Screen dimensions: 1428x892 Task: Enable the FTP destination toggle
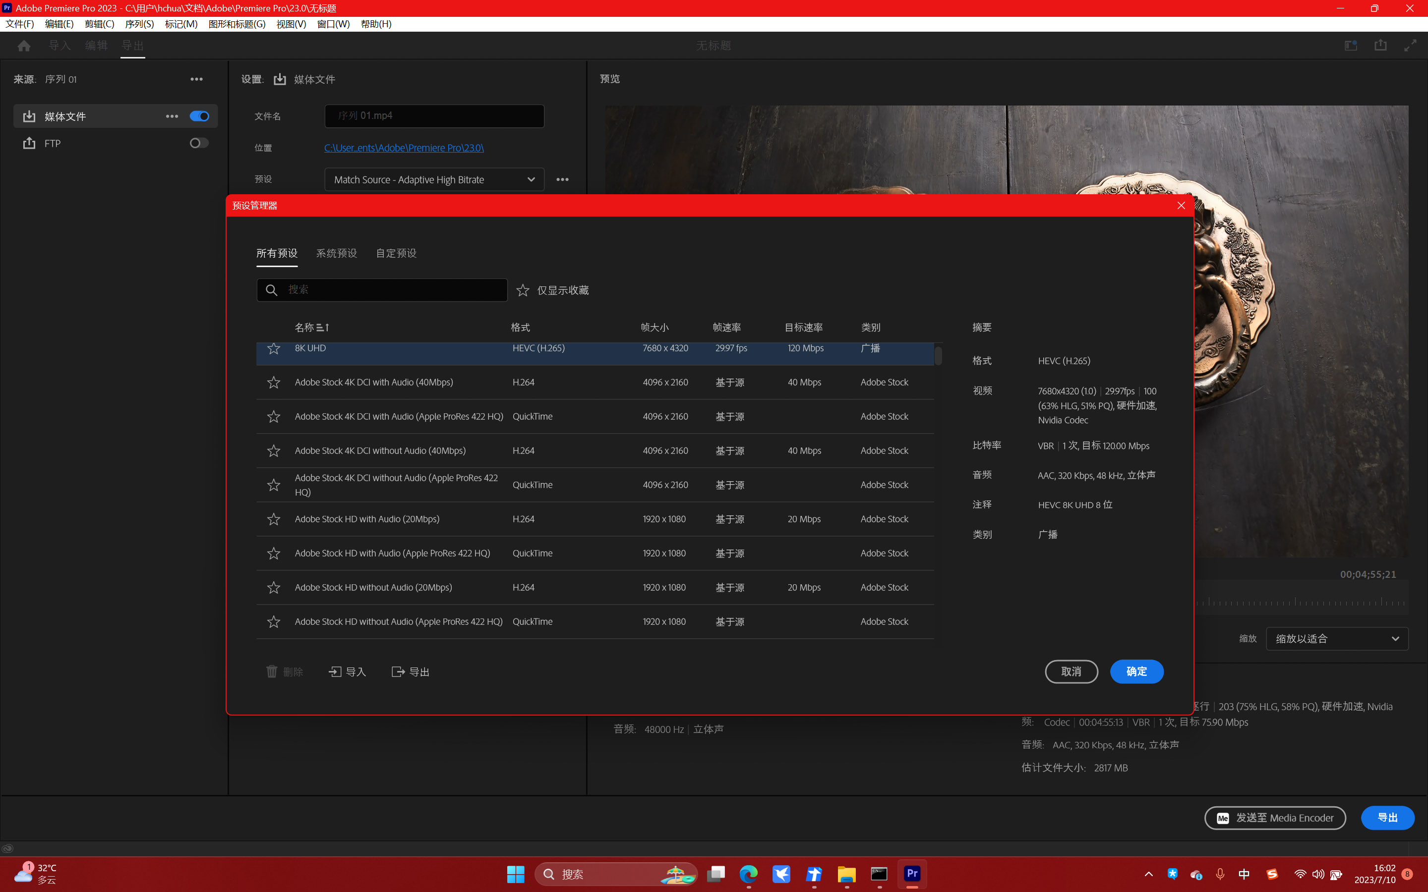[x=199, y=143]
